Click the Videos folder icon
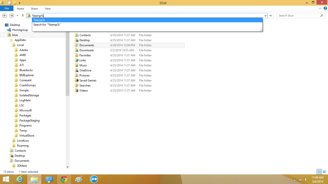Viewport: 328px width, 184px height. [77, 90]
